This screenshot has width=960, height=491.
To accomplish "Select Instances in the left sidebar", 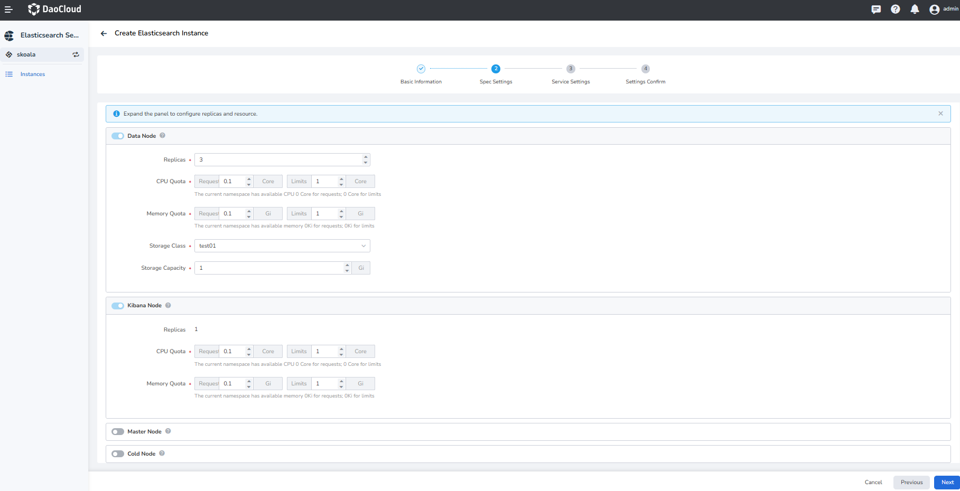I will [x=33, y=74].
